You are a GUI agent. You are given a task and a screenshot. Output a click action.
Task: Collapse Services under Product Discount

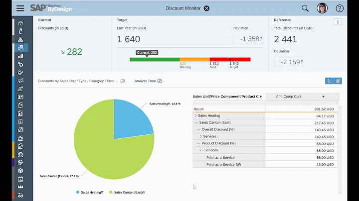[201, 150]
